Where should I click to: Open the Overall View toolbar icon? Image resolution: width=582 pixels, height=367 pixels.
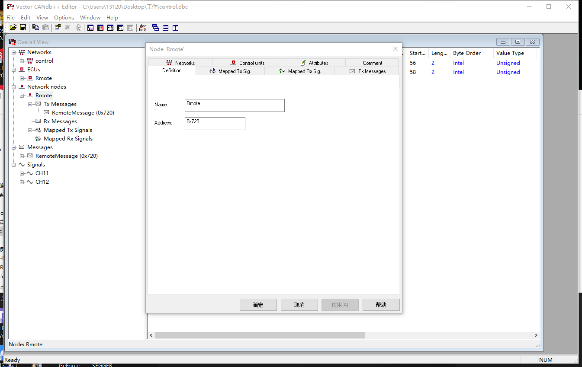[x=90, y=27]
